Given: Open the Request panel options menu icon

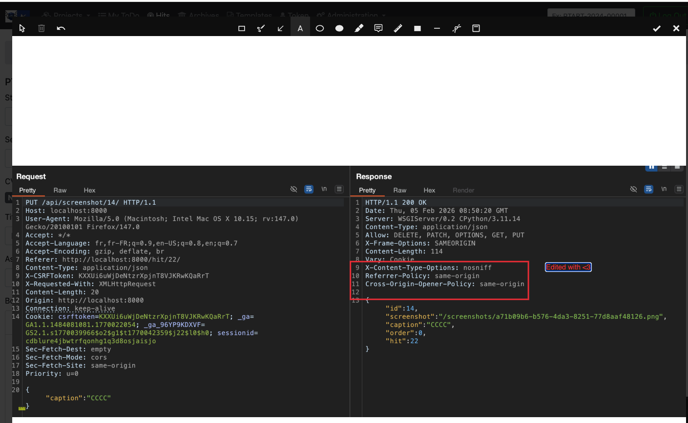Looking at the screenshot, I should (x=339, y=189).
